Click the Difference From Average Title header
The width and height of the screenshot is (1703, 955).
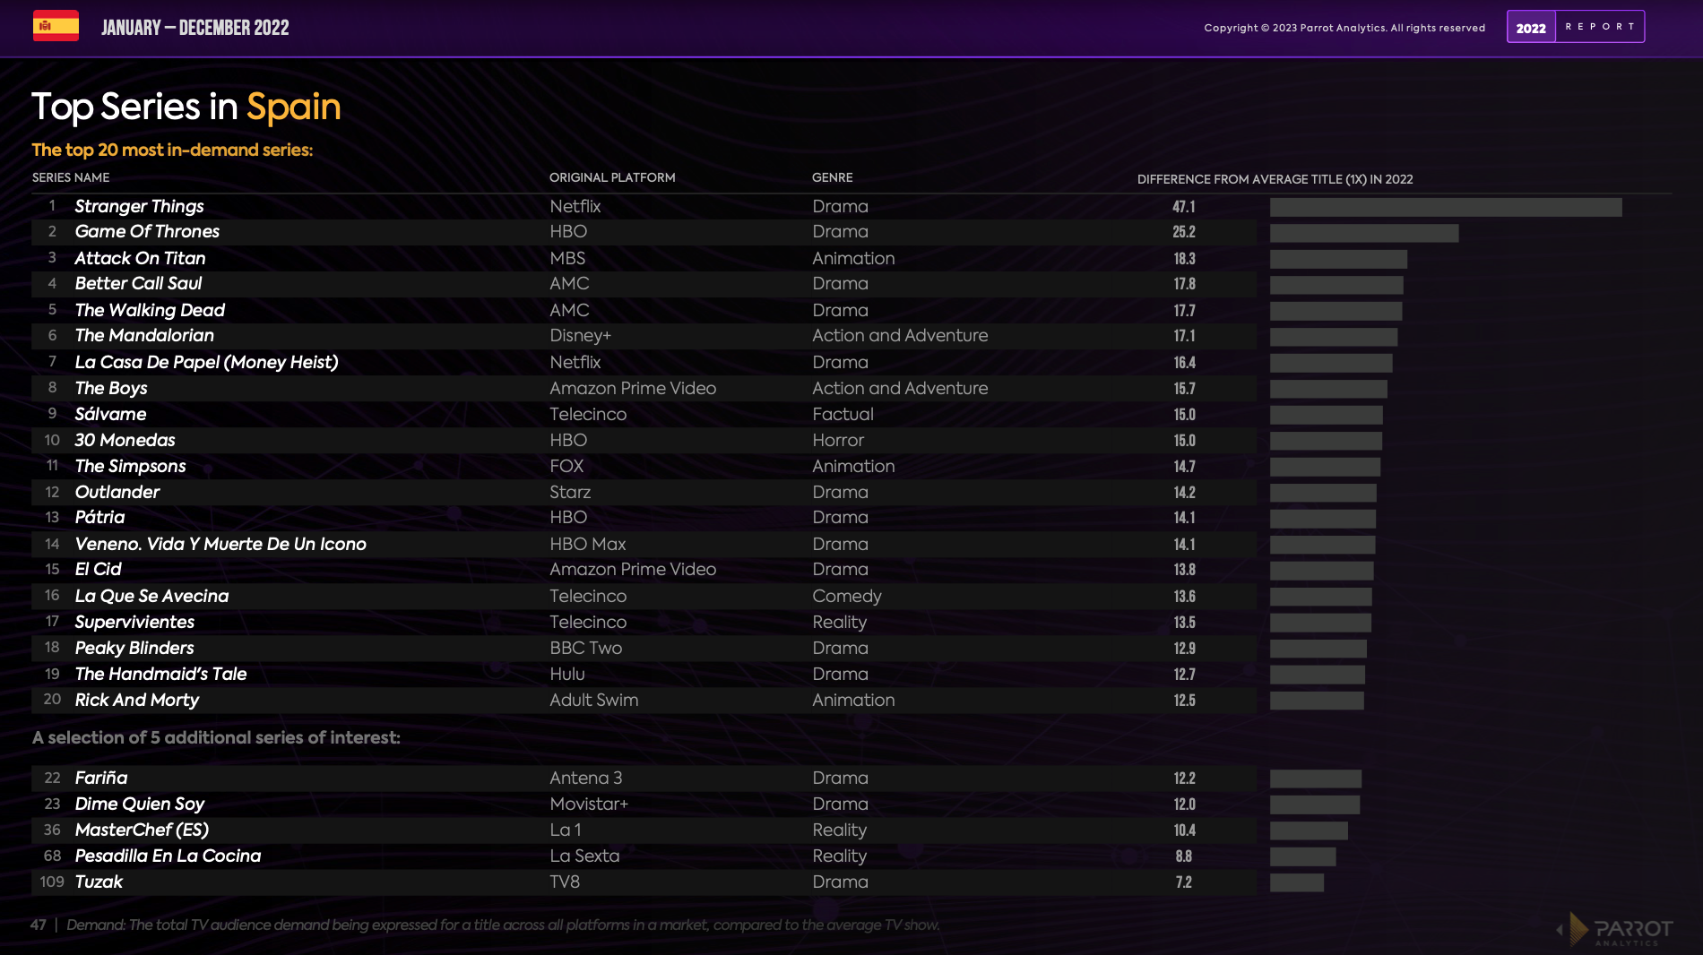pos(1275,179)
